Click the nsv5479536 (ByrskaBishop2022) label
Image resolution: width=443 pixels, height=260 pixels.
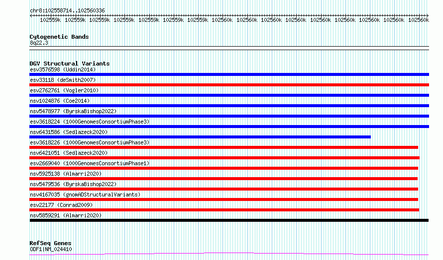73,184
